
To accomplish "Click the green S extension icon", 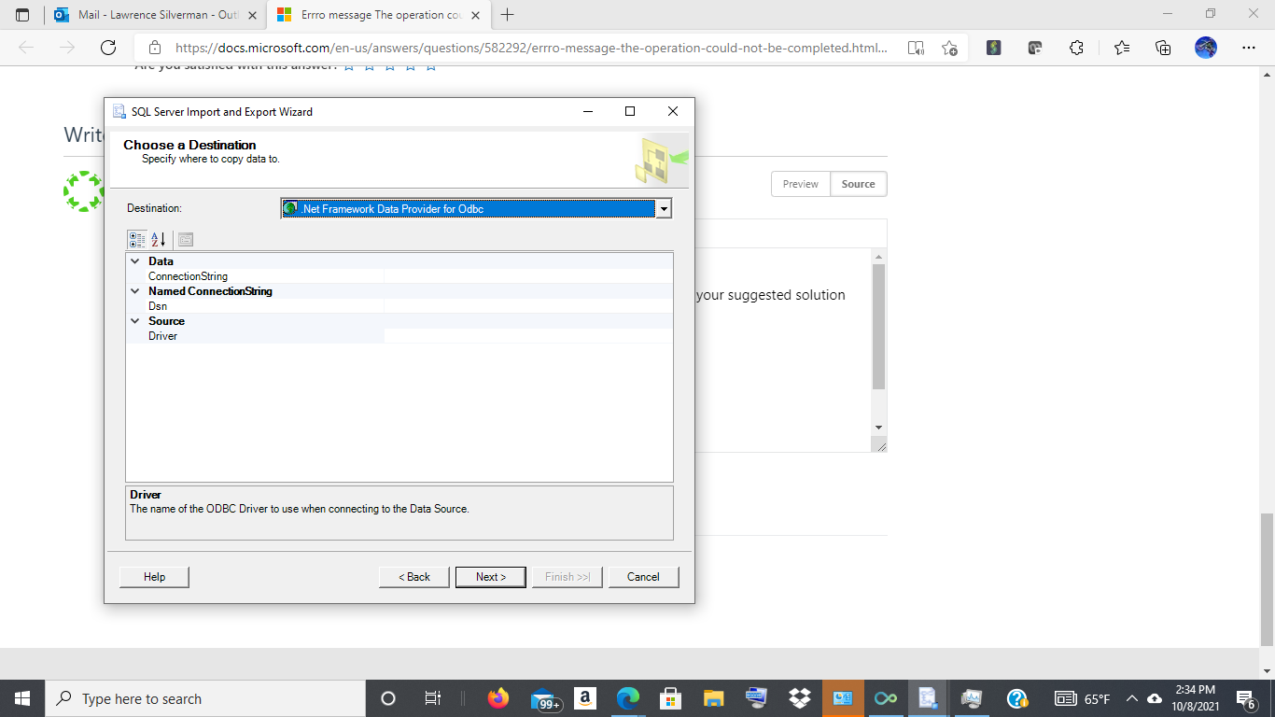I will pyautogui.click(x=993, y=48).
